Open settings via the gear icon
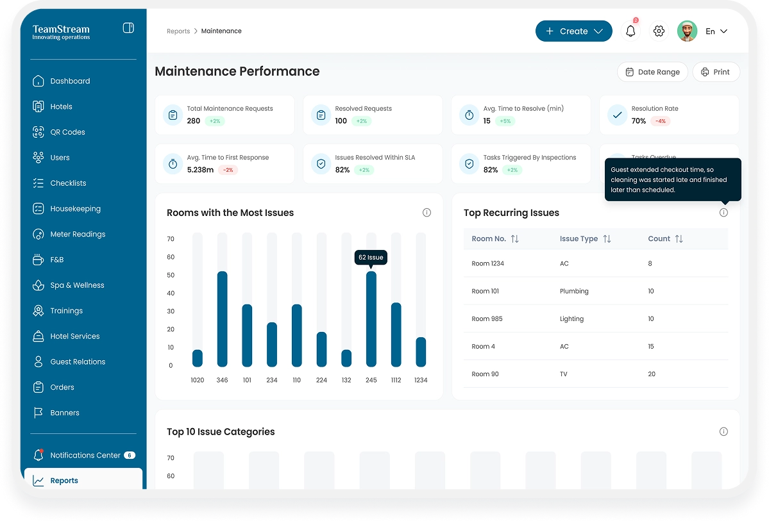This screenshot has height=521, width=769. coord(659,31)
